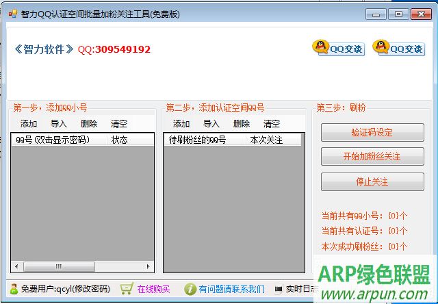This screenshot has height=304, width=438.
Task: Click the 待刷粉丝的QQ号 column header
Action: coord(205,140)
